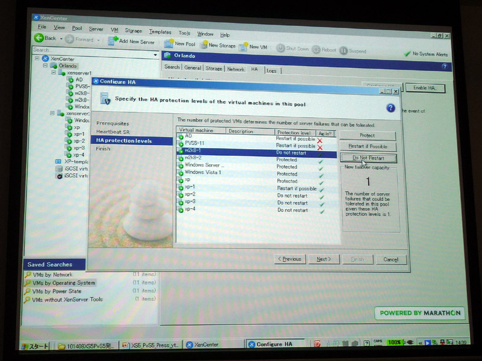Click the Reboot toolbar icon
The width and height of the screenshot is (482, 361).
316,49
